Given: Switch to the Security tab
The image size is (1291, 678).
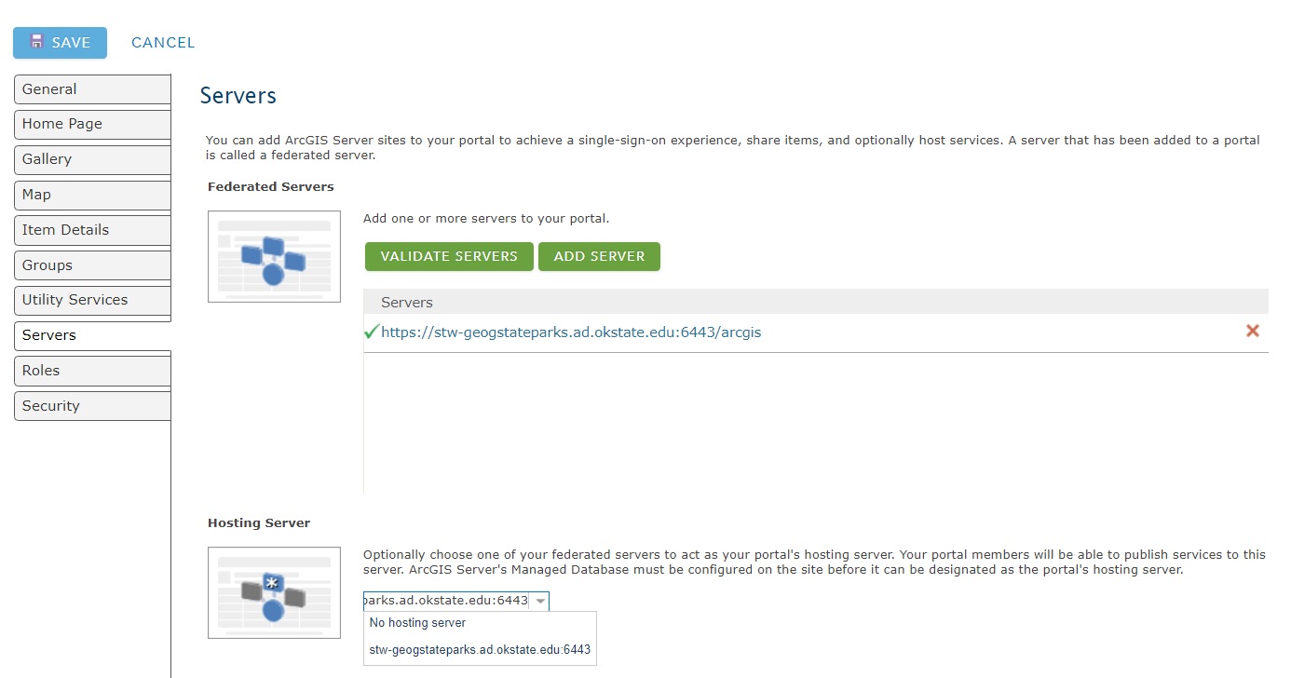Looking at the screenshot, I should point(92,406).
